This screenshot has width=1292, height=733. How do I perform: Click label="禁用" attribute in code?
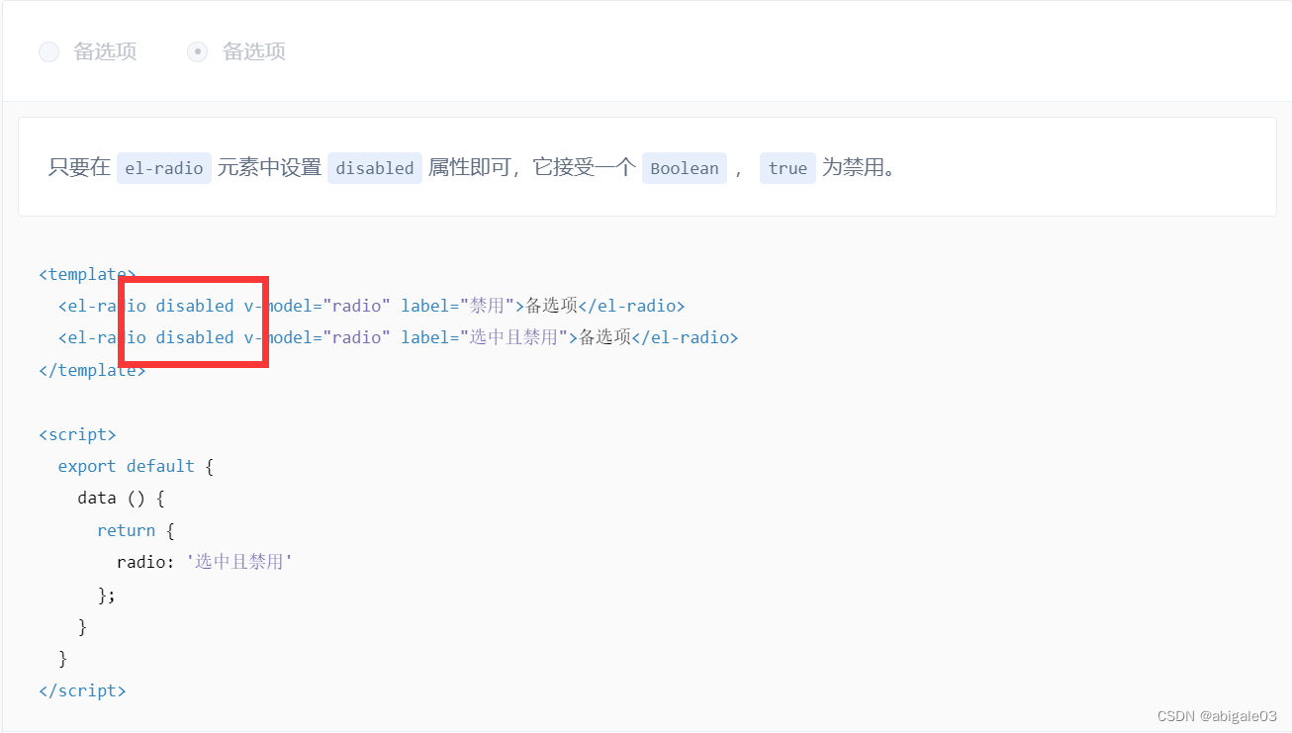(x=458, y=306)
